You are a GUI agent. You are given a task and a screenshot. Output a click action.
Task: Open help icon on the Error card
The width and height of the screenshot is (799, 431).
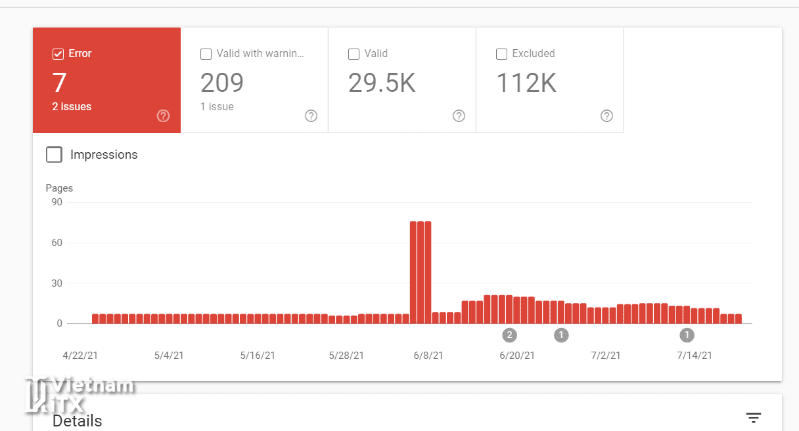coord(164,116)
